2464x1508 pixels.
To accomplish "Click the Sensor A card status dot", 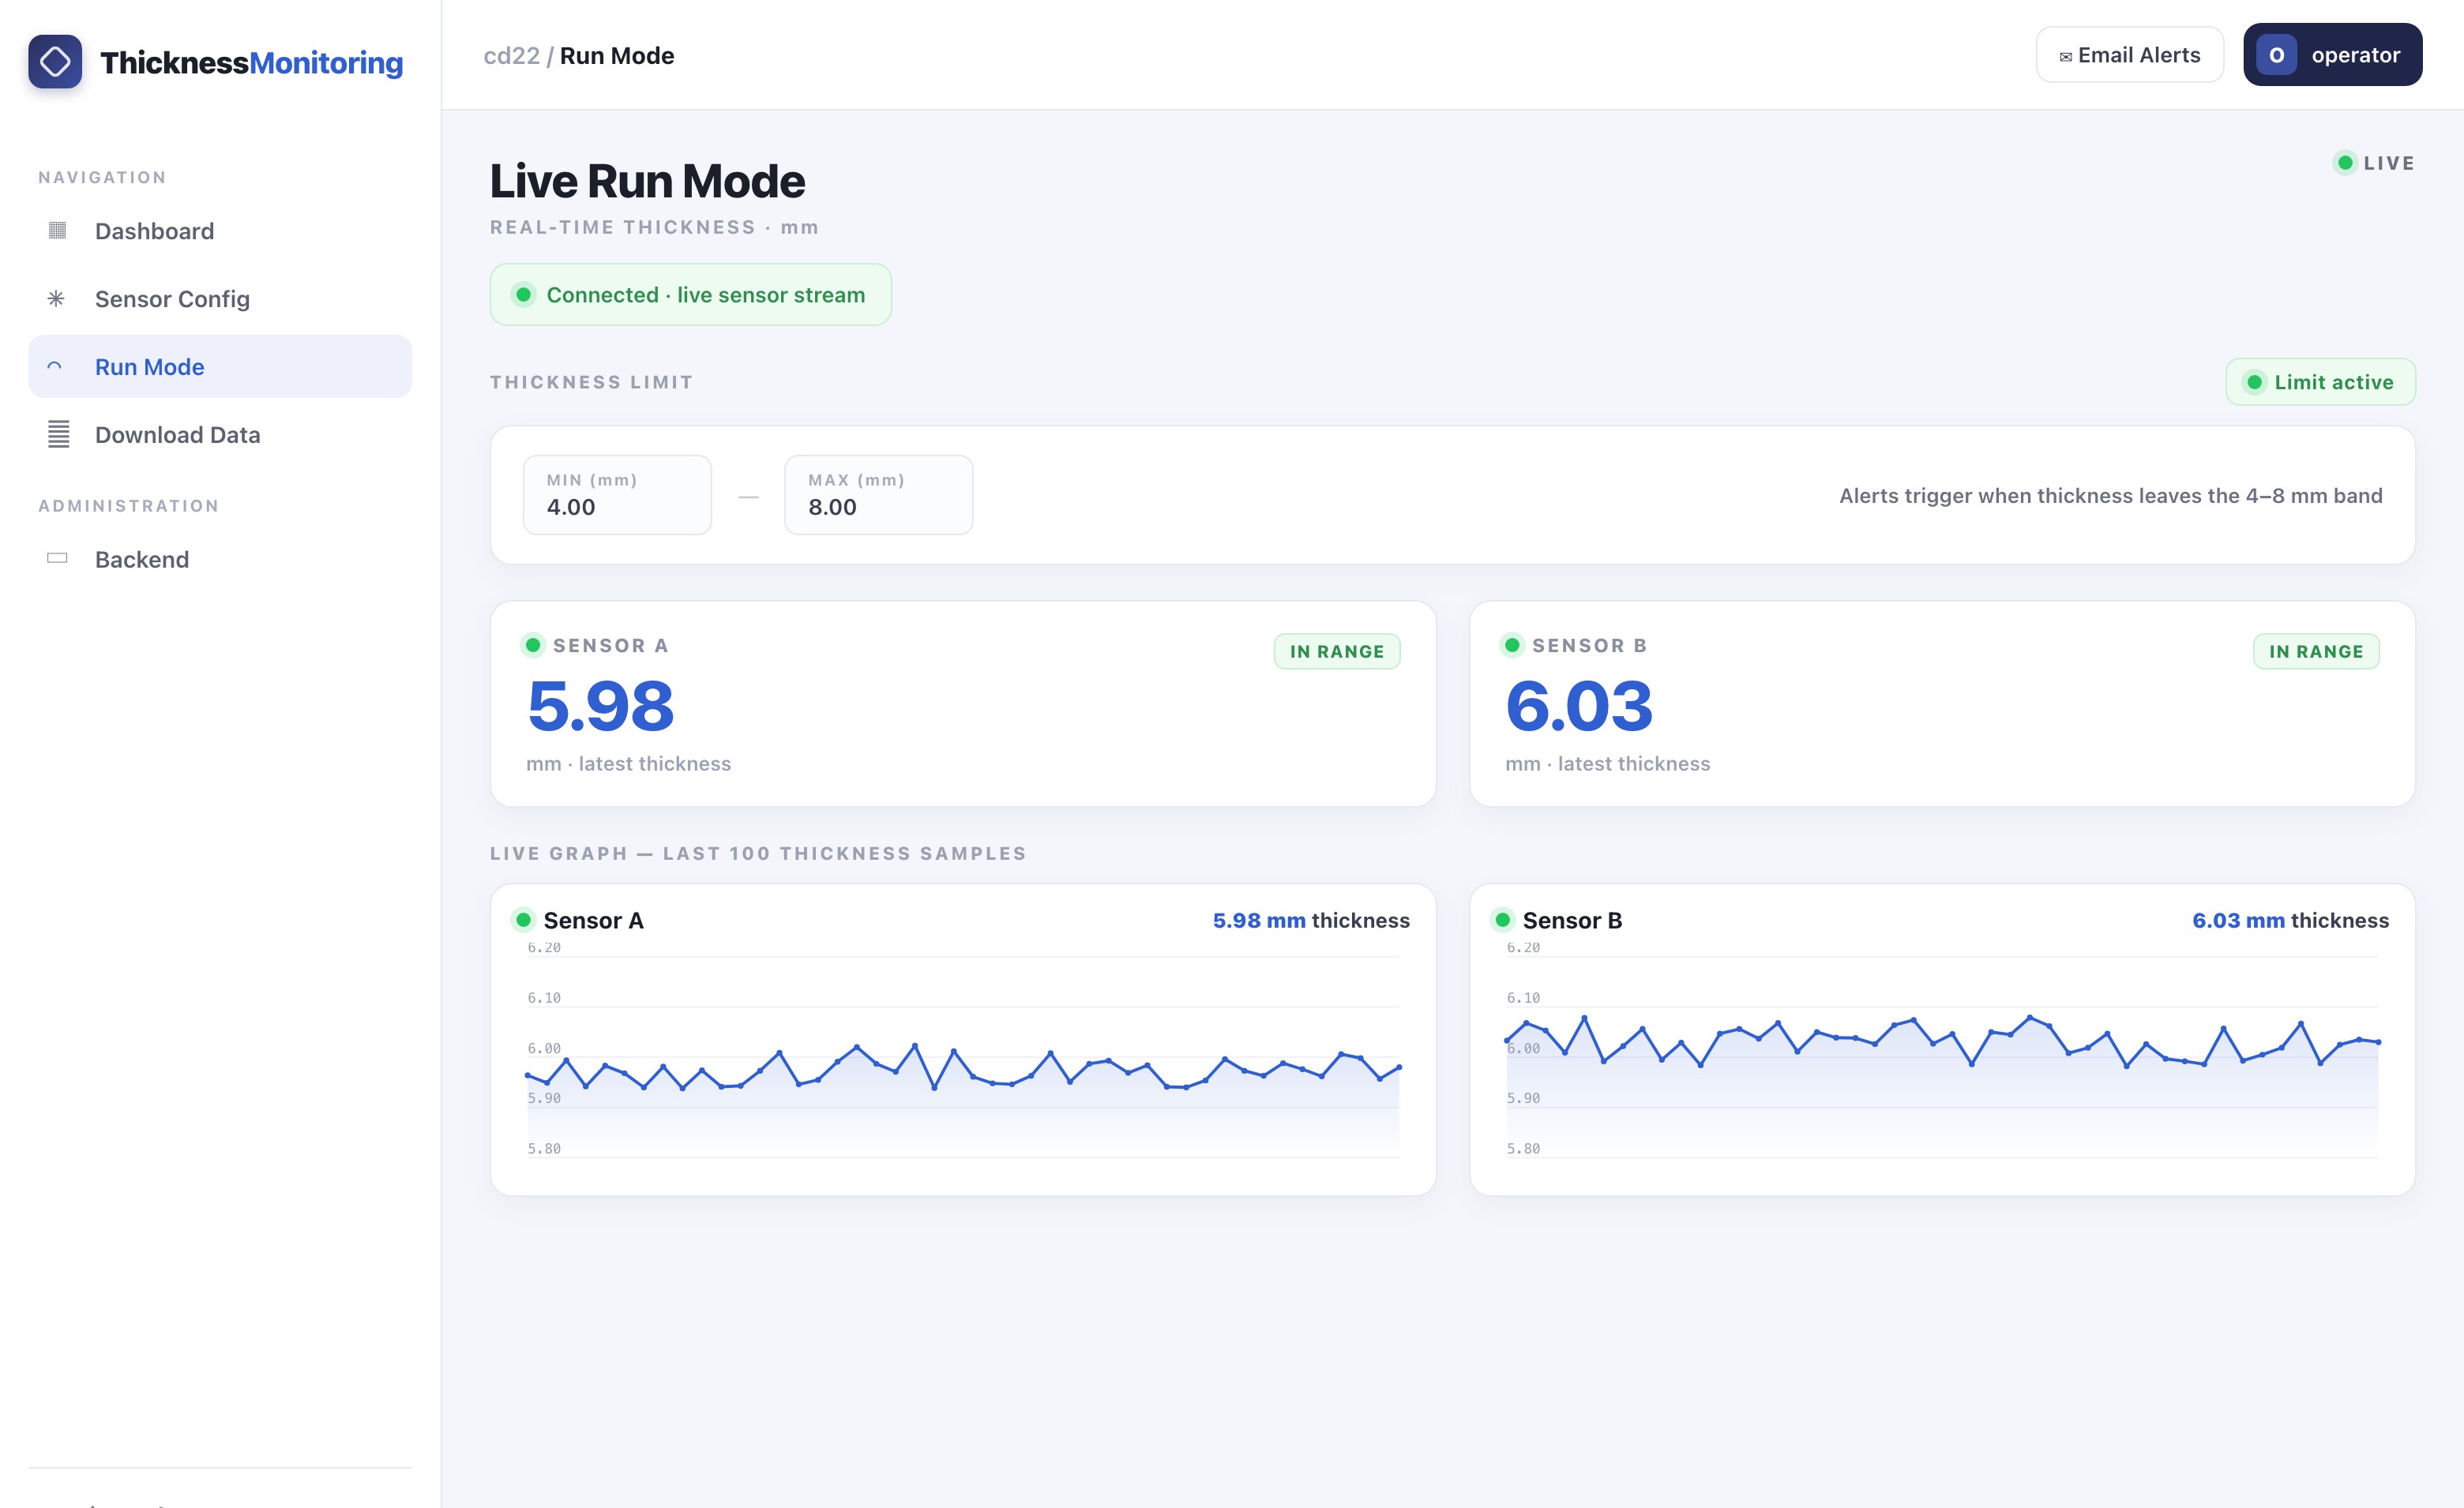I will (x=533, y=645).
